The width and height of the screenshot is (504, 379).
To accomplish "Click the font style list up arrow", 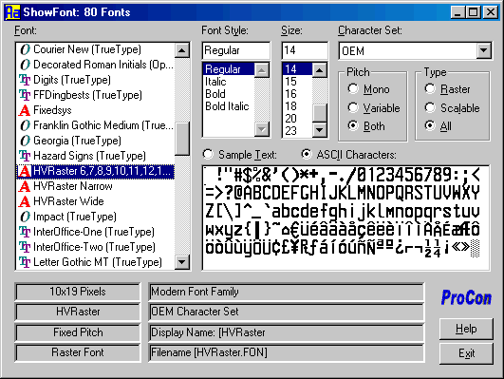I will 262,70.
